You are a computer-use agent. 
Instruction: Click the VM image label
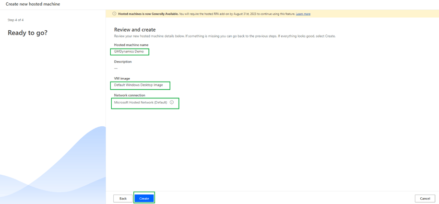click(x=122, y=78)
